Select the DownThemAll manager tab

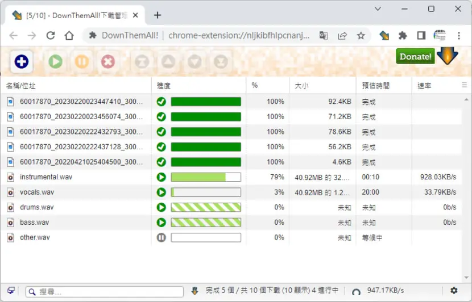click(75, 15)
